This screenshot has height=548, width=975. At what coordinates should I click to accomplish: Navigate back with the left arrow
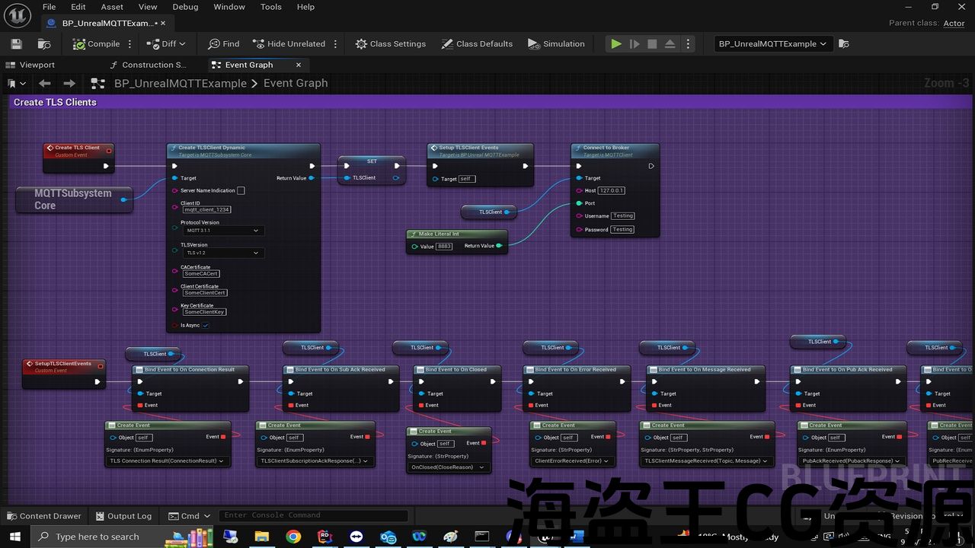(45, 84)
